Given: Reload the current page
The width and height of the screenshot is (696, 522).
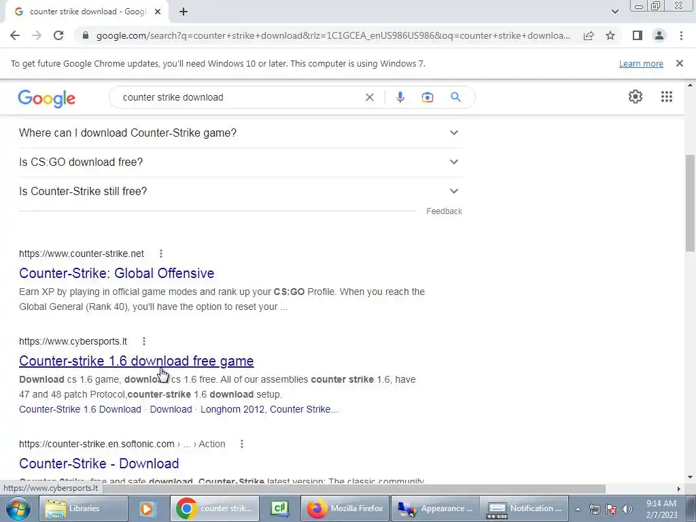Looking at the screenshot, I should point(58,35).
